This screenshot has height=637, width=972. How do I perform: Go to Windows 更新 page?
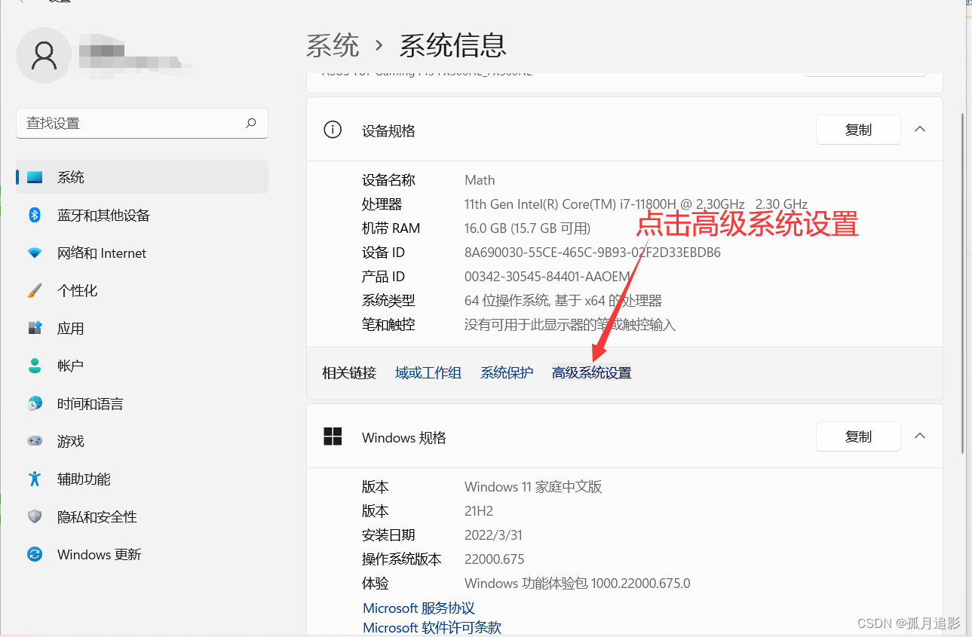[x=143, y=554]
